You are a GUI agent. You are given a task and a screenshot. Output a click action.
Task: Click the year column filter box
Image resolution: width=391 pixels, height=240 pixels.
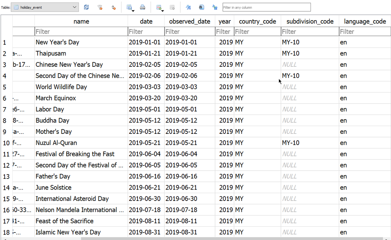click(x=224, y=32)
